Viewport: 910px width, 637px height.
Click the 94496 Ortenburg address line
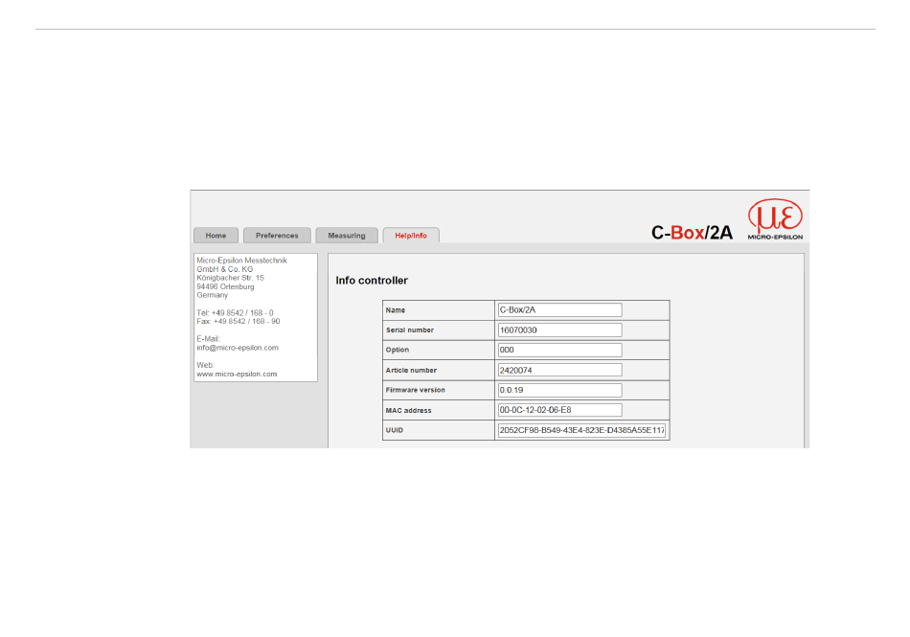coord(225,286)
